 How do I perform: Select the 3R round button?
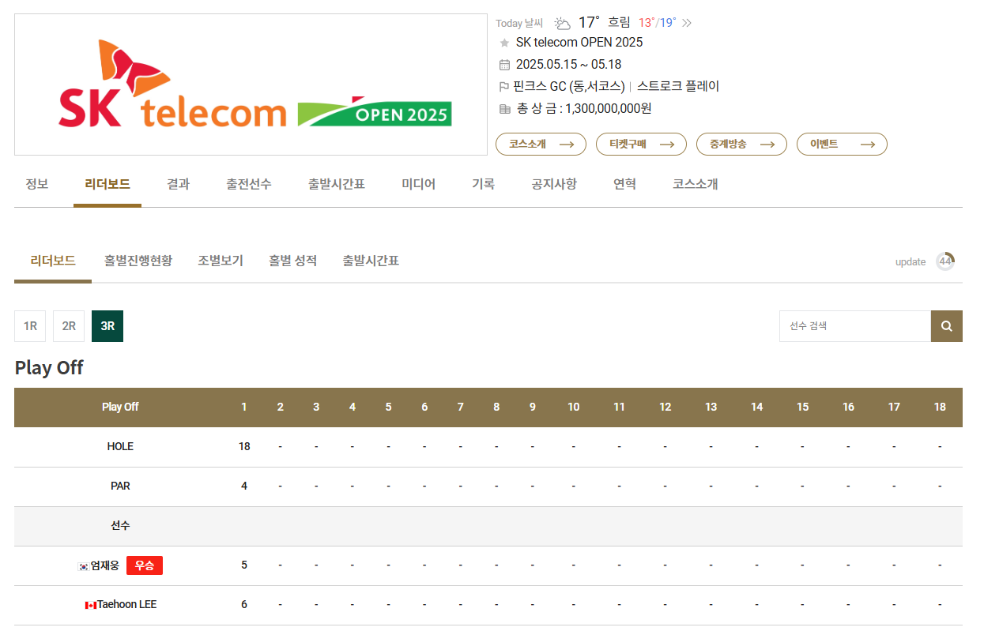[x=107, y=326]
